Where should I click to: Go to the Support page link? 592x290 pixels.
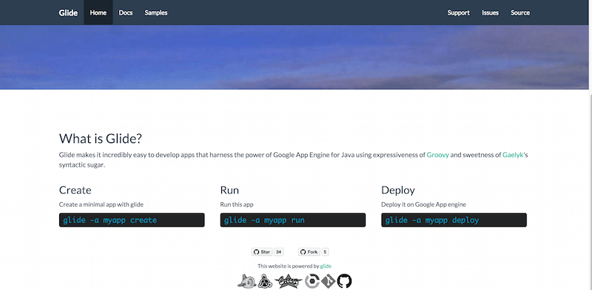pyautogui.click(x=458, y=13)
